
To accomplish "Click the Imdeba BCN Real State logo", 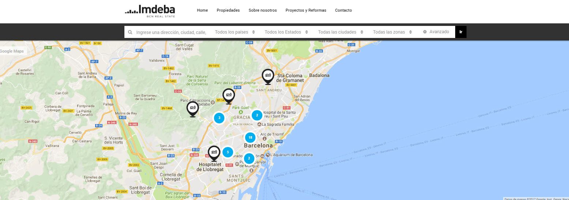I will [x=150, y=11].
